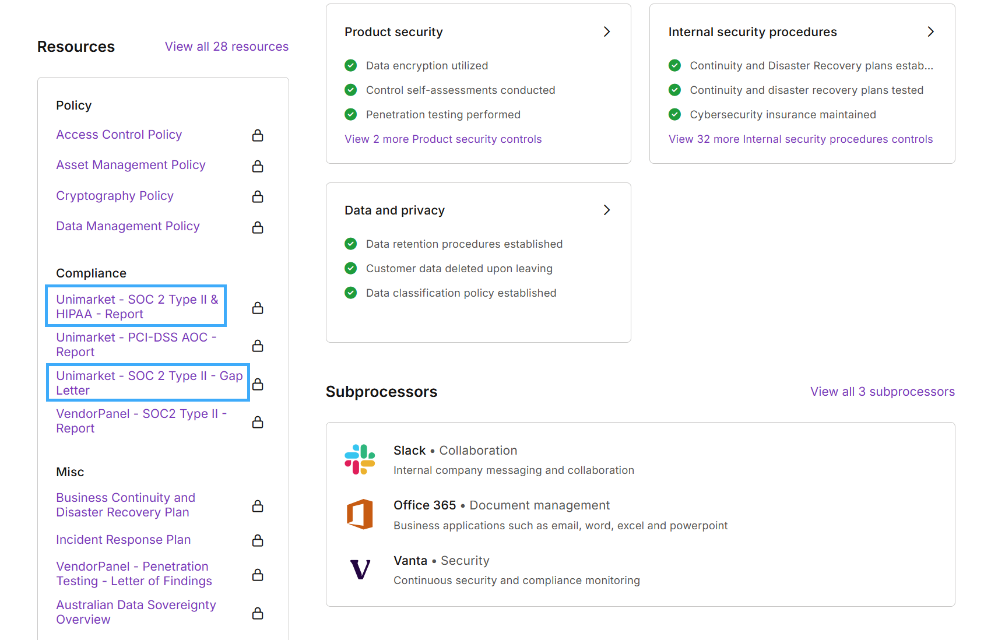View 2 more Product security controls
991x640 pixels.
click(443, 139)
